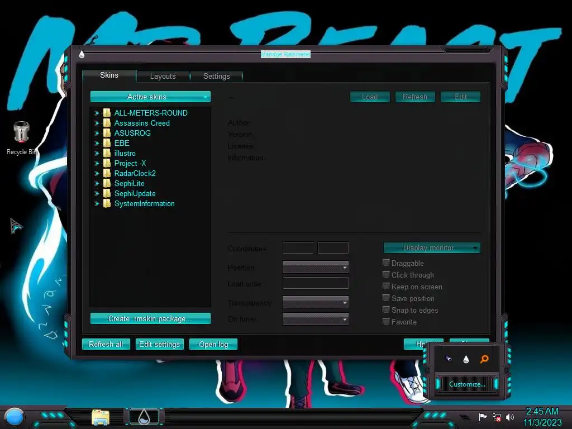The width and height of the screenshot is (572, 429).
Task: Switch to the Layouts tab
Action: coord(163,76)
